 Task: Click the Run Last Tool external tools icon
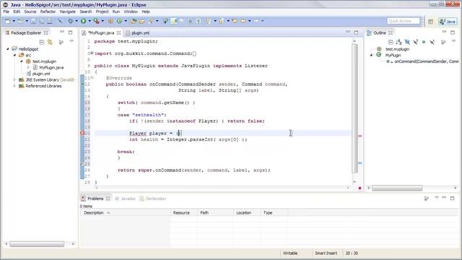(96, 21)
